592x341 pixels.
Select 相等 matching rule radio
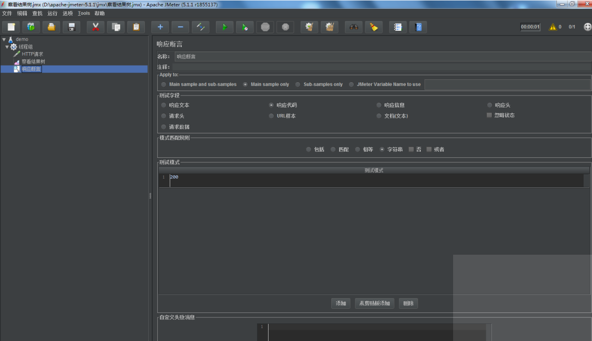pyautogui.click(x=358, y=150)
